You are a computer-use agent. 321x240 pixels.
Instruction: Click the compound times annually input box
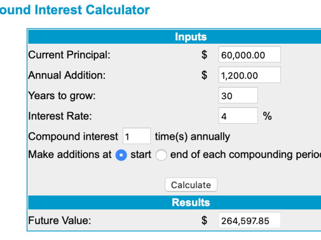coord(136,136)
